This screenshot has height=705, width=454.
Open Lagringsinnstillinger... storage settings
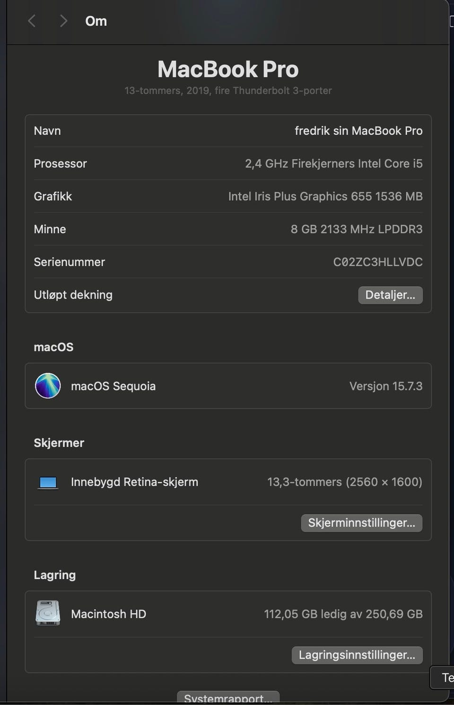pos(357,655)
